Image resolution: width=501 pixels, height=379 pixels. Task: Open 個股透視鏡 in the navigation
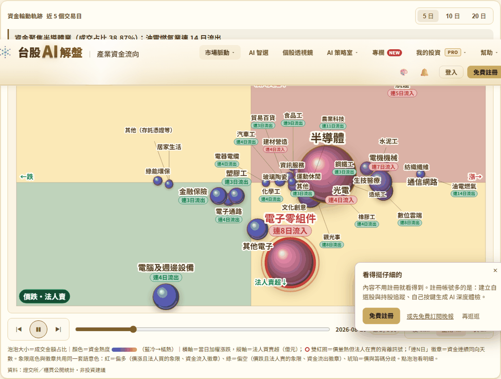coord(297,53)
